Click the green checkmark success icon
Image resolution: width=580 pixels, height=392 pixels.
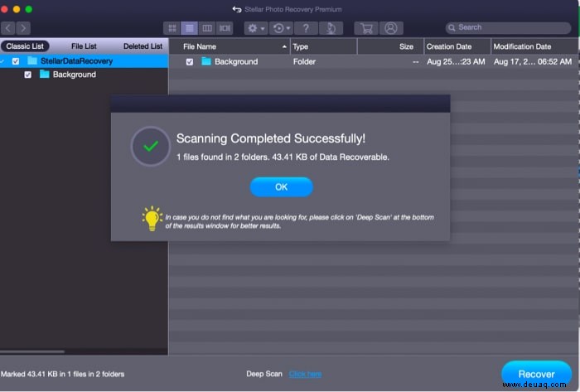pyautogui.click(x=151, y=147)
